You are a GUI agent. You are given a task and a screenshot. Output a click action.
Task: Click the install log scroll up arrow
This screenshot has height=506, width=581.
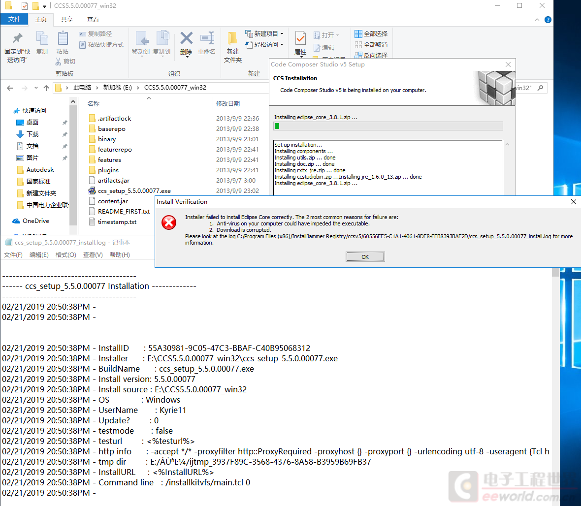tap(507, 144)
